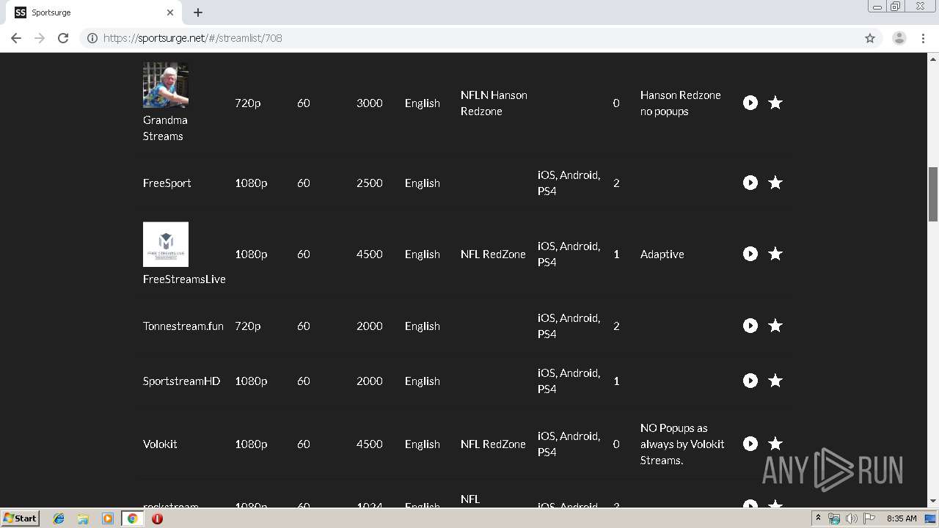
Task: Play the Volokit stream
Action: tap(750, 444)
